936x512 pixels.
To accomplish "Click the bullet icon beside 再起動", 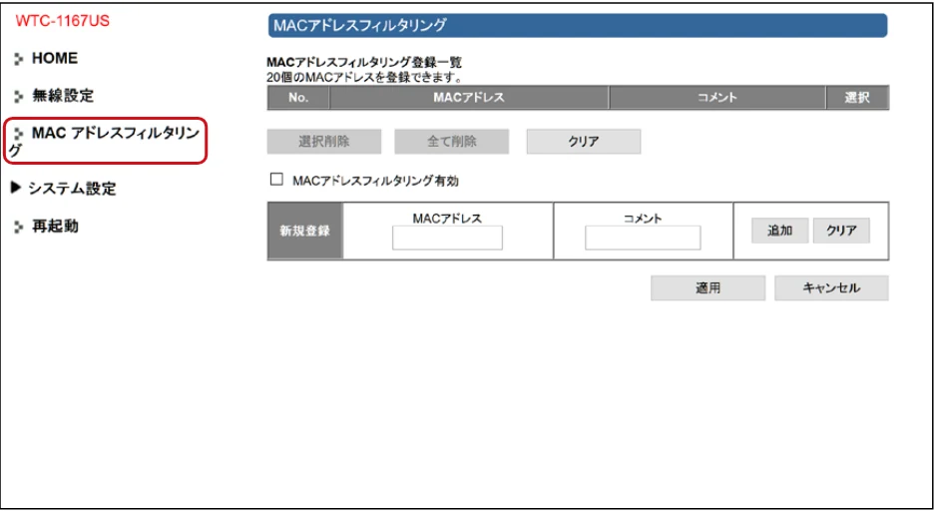I will pyautogui.click(x=19, y=227).
